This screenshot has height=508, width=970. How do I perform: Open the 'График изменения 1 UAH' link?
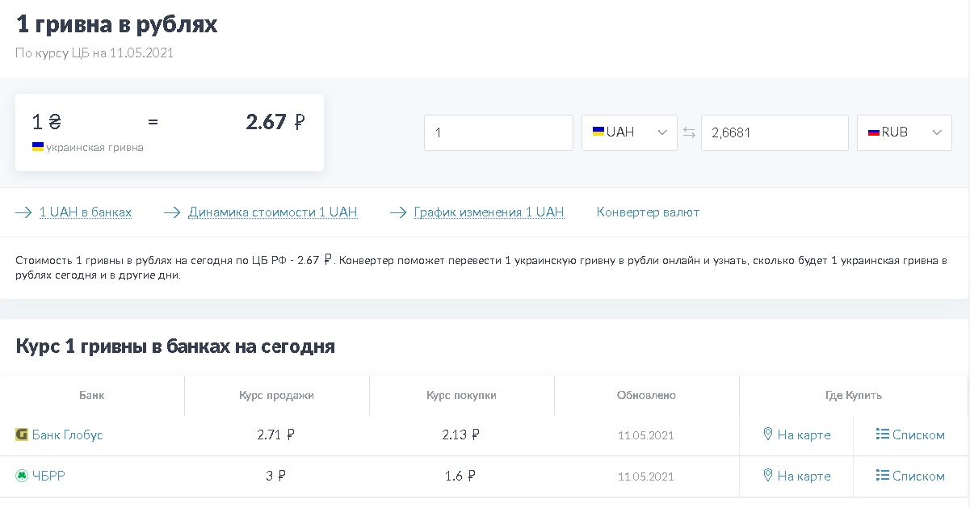point(489,212)
